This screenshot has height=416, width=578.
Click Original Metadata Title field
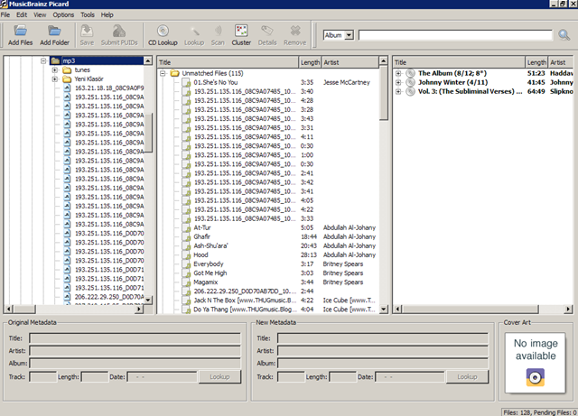click(135, 338)
